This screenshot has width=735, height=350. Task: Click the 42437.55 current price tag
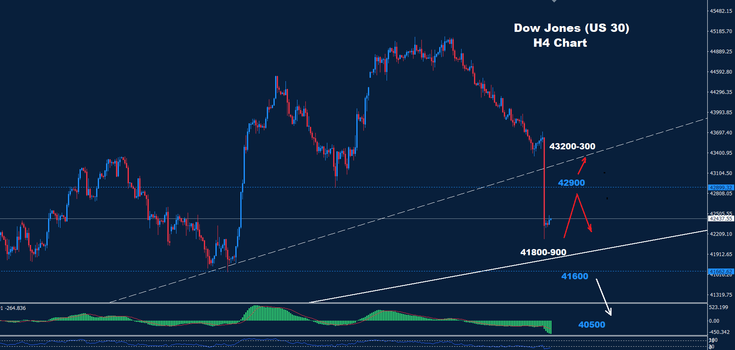click(x=720, y=218)
